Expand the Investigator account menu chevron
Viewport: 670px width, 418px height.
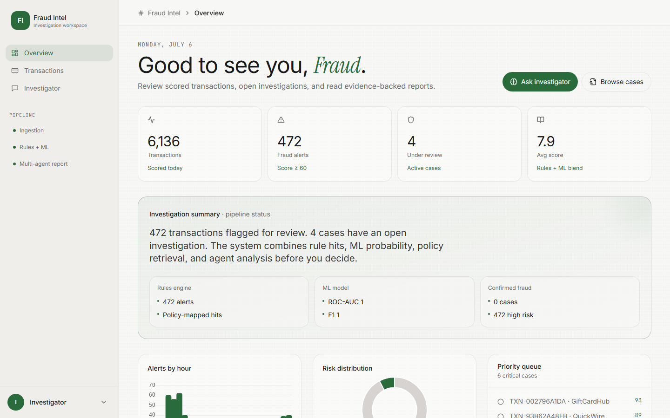(x=104, y=402)
